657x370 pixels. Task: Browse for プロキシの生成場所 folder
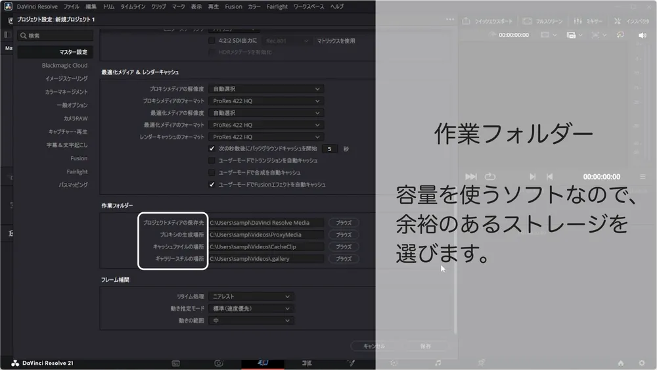pos(344,235)
